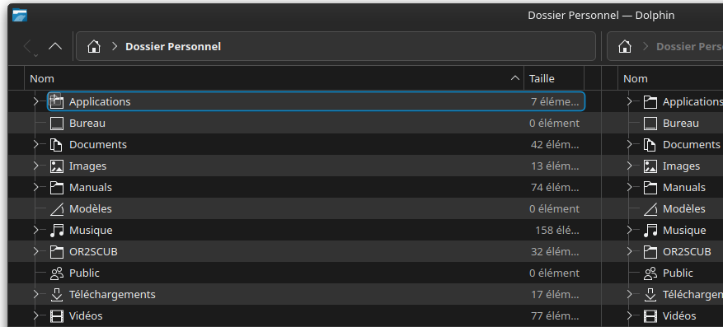Expand the Manuals folder in the left pane

36,188
